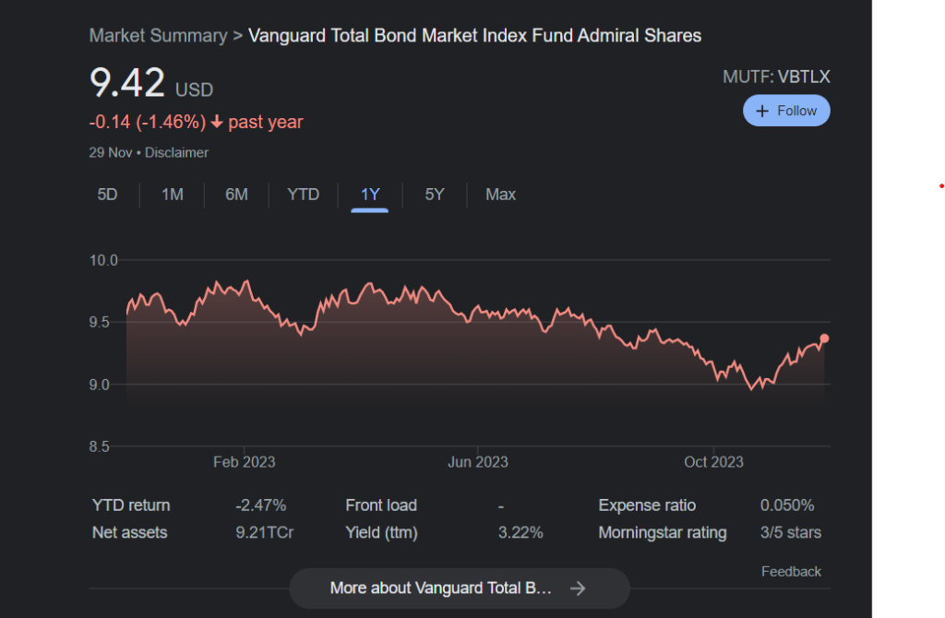Show the Max range chart

point(501,195)
